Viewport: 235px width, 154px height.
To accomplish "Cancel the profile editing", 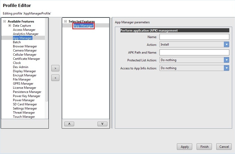I will pyautogui.click(x=224, y=147).
